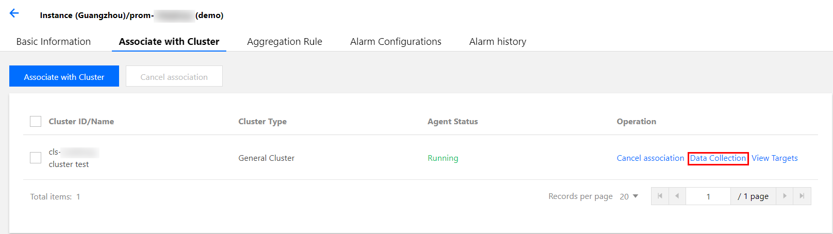Show the Alarm history tab
The width and height of the screenshot is (833, 234).
pyautogui.click(x=497, y=42)
